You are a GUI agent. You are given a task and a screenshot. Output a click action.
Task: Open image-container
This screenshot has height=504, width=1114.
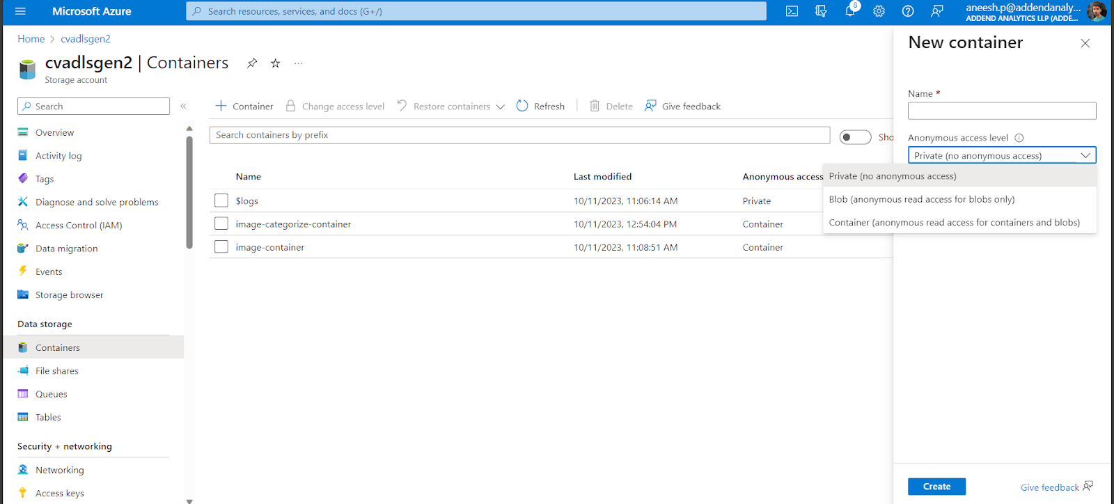click(269, 247)
